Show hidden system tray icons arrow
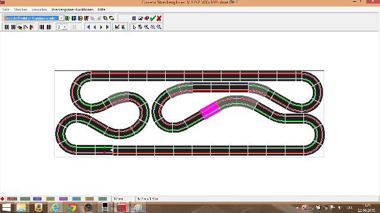The height and width of the screenshot is (213, 380). [297, 208]
